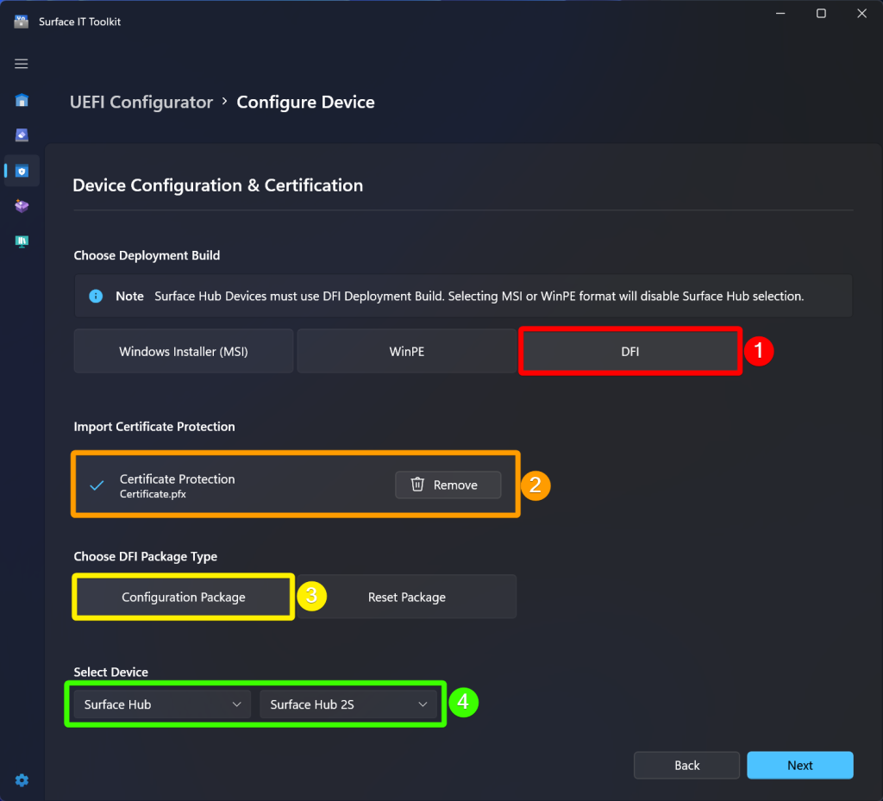Select Reset Package type
The image size is (883, 801).
click(407, 597)
